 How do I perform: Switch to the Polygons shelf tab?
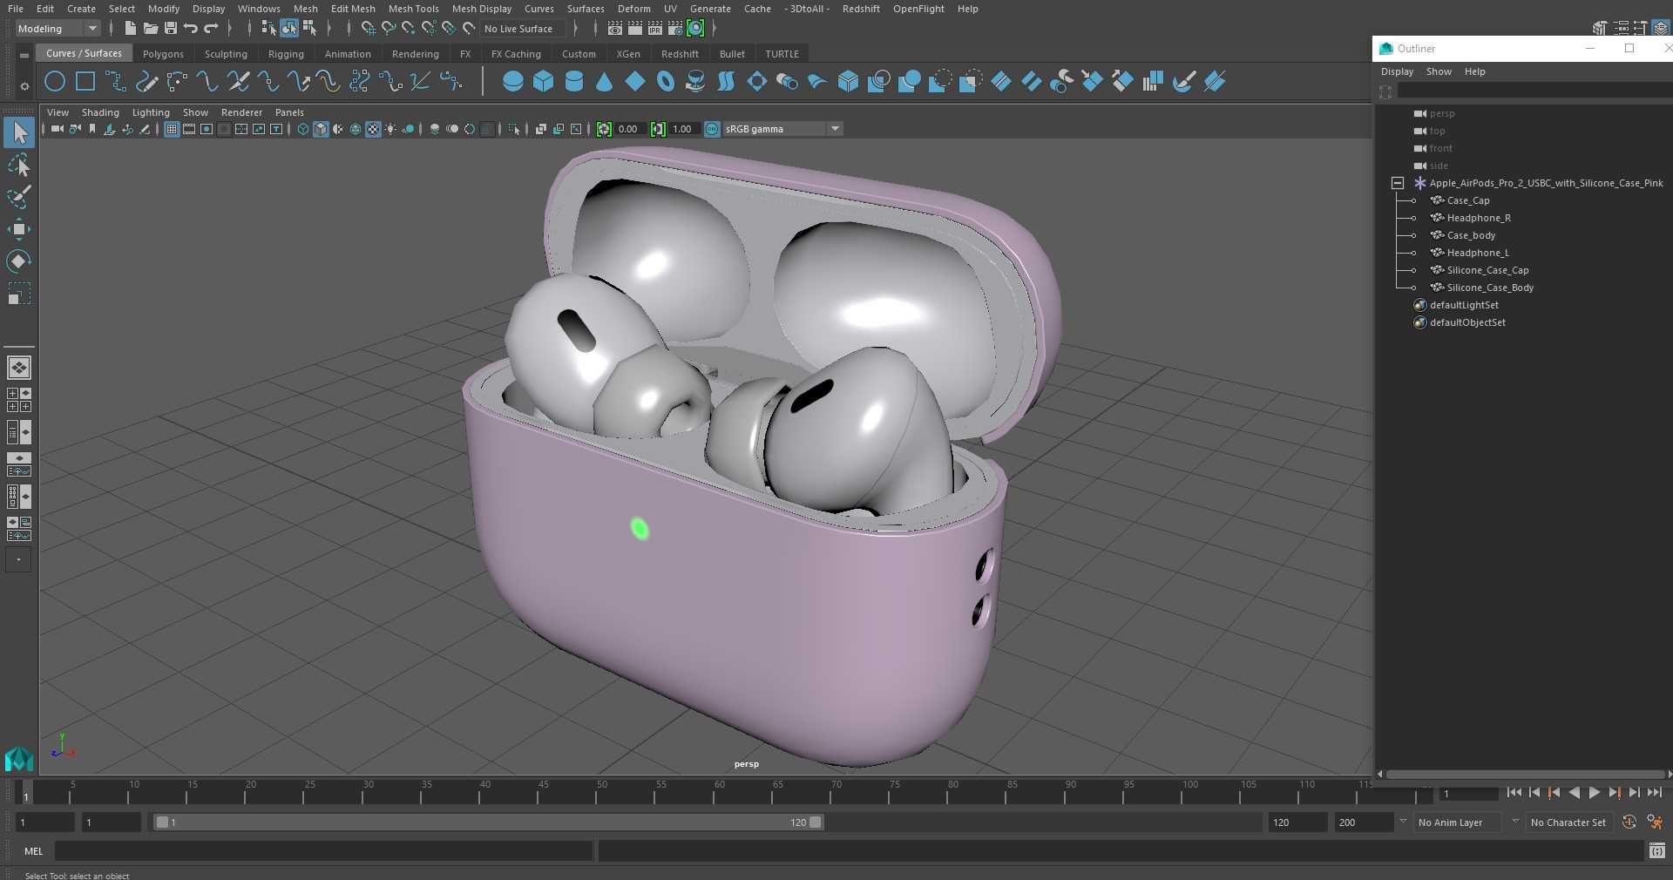(x=163, y=54)
